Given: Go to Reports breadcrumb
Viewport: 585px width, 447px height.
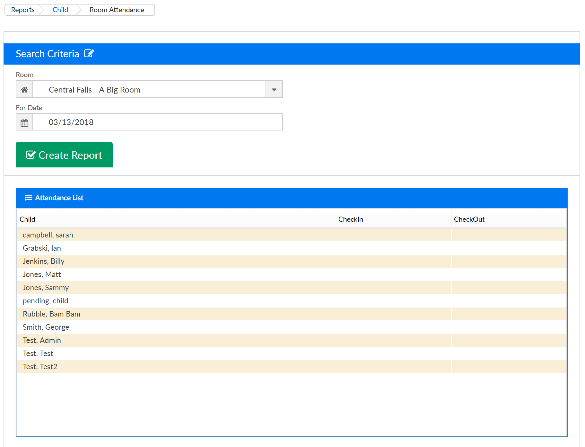Looking at the screenshot, I should [x=23, y=10].
